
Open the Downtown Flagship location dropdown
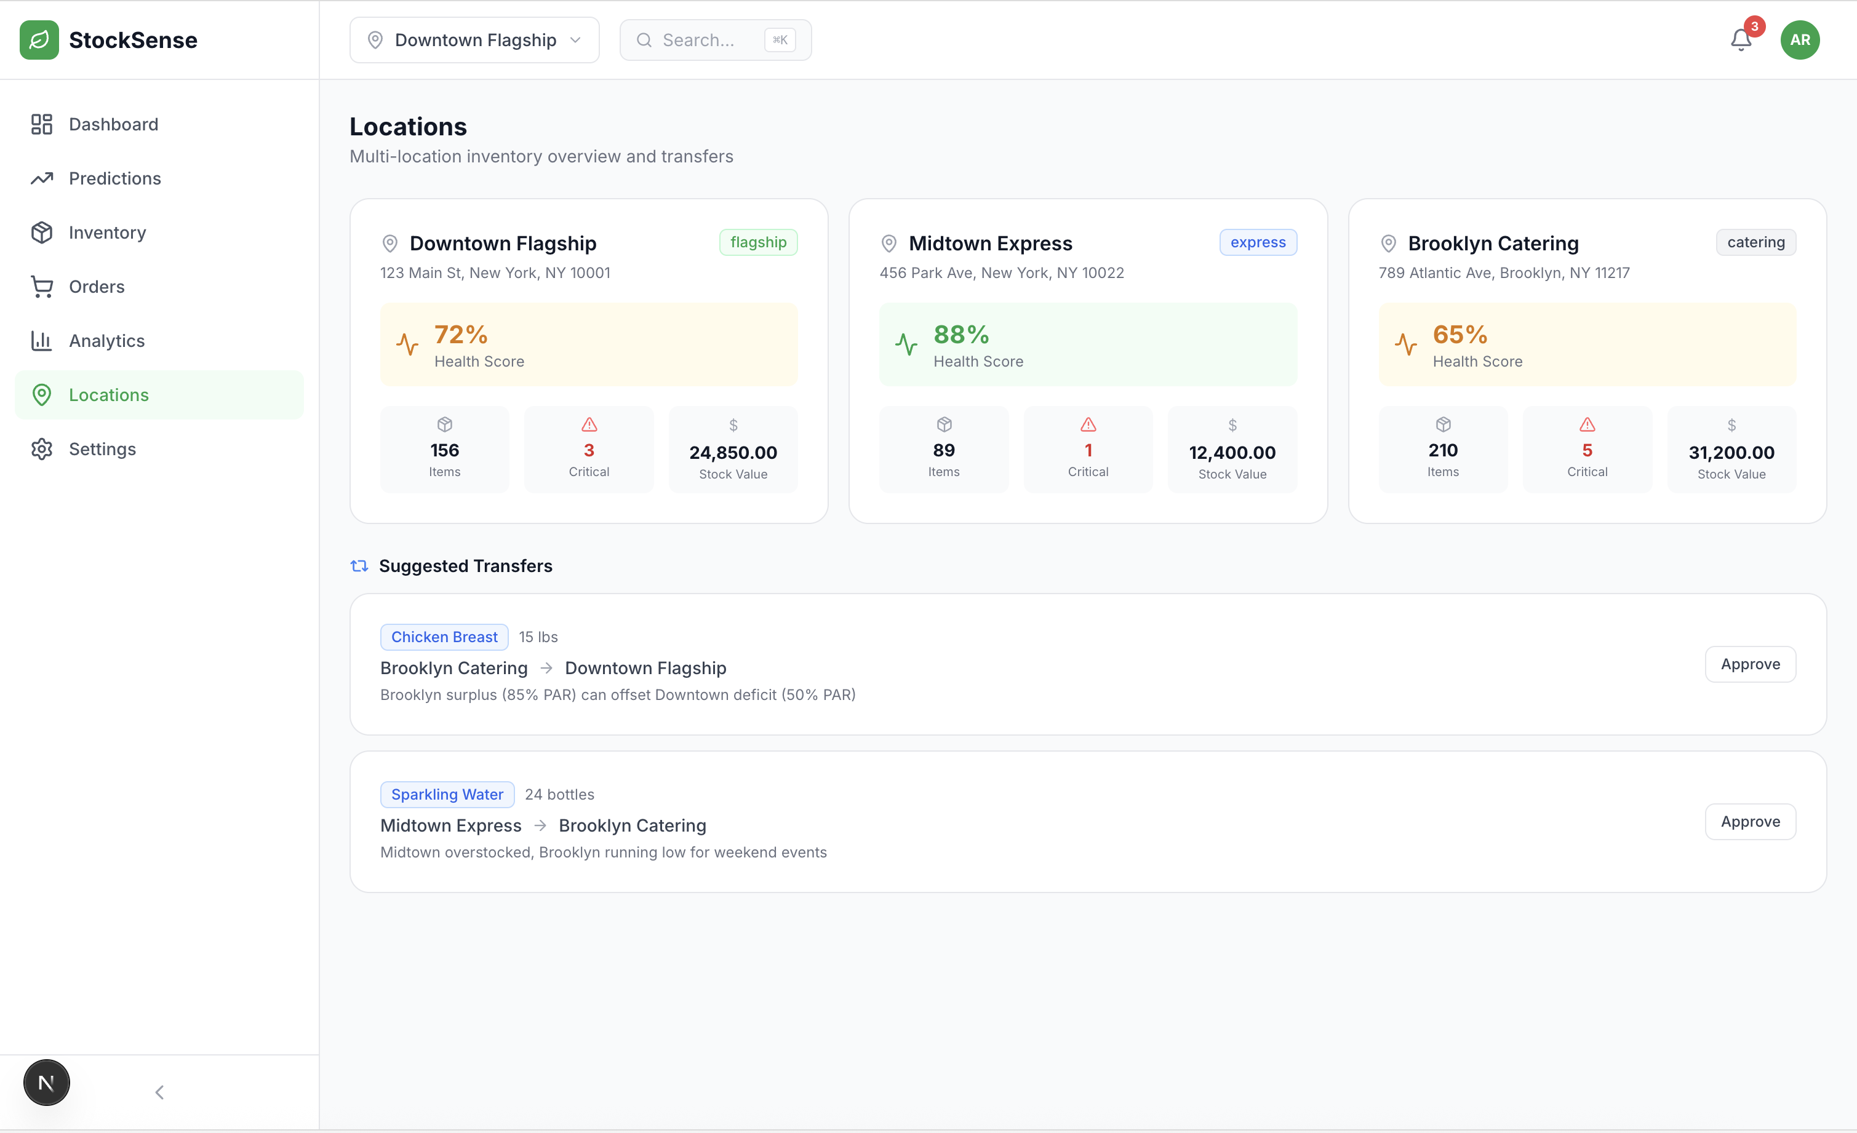474,40
